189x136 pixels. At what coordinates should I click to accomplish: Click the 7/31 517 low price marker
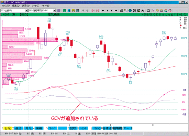[x=109, y=70]
